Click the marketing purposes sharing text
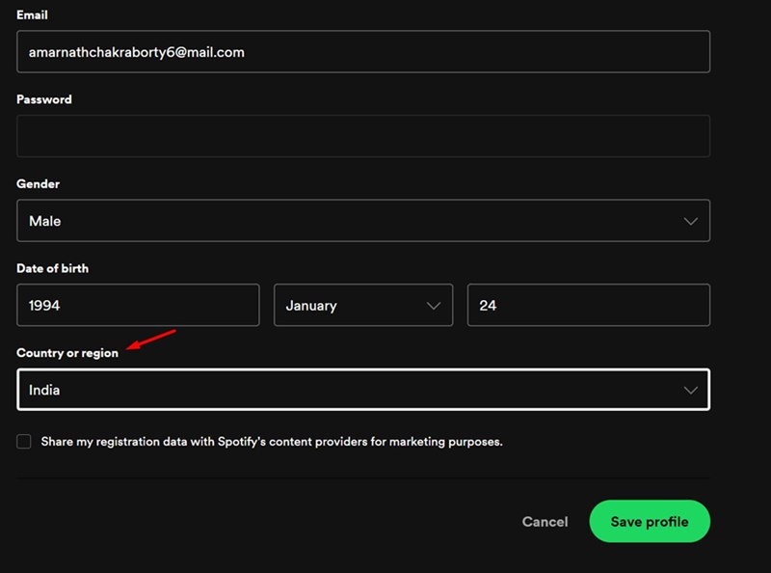The height and width of the screenshot is (573, 771). (x=272, y=442)
